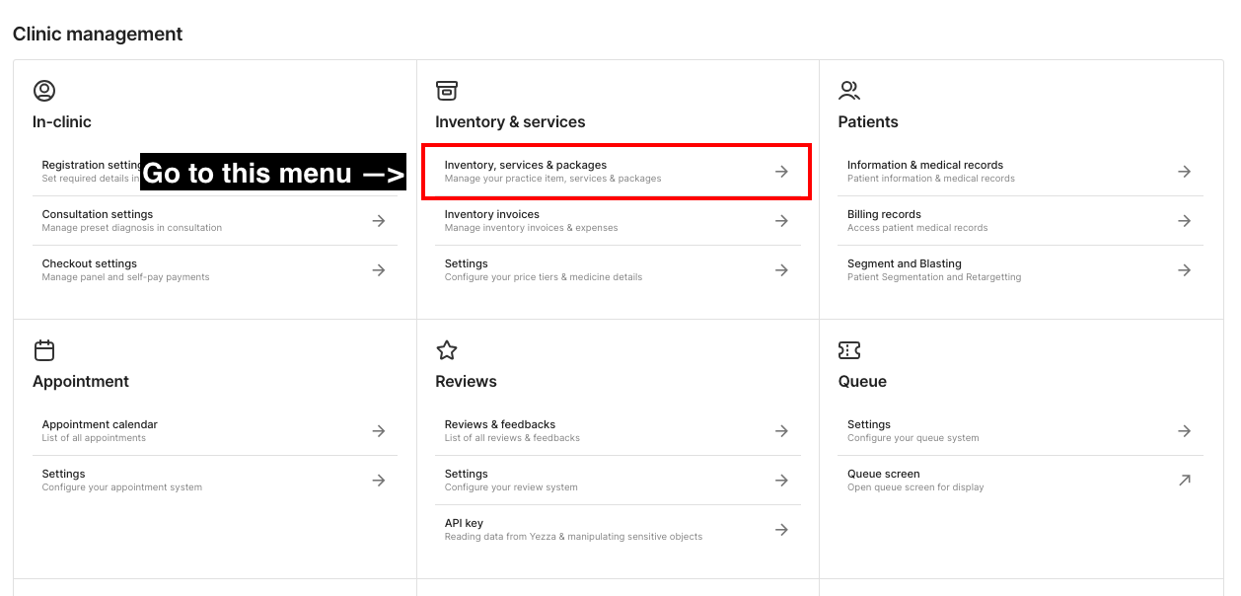Click the Reviews star icon
This screenshot has width=1241, height=596.
(446, 350)
